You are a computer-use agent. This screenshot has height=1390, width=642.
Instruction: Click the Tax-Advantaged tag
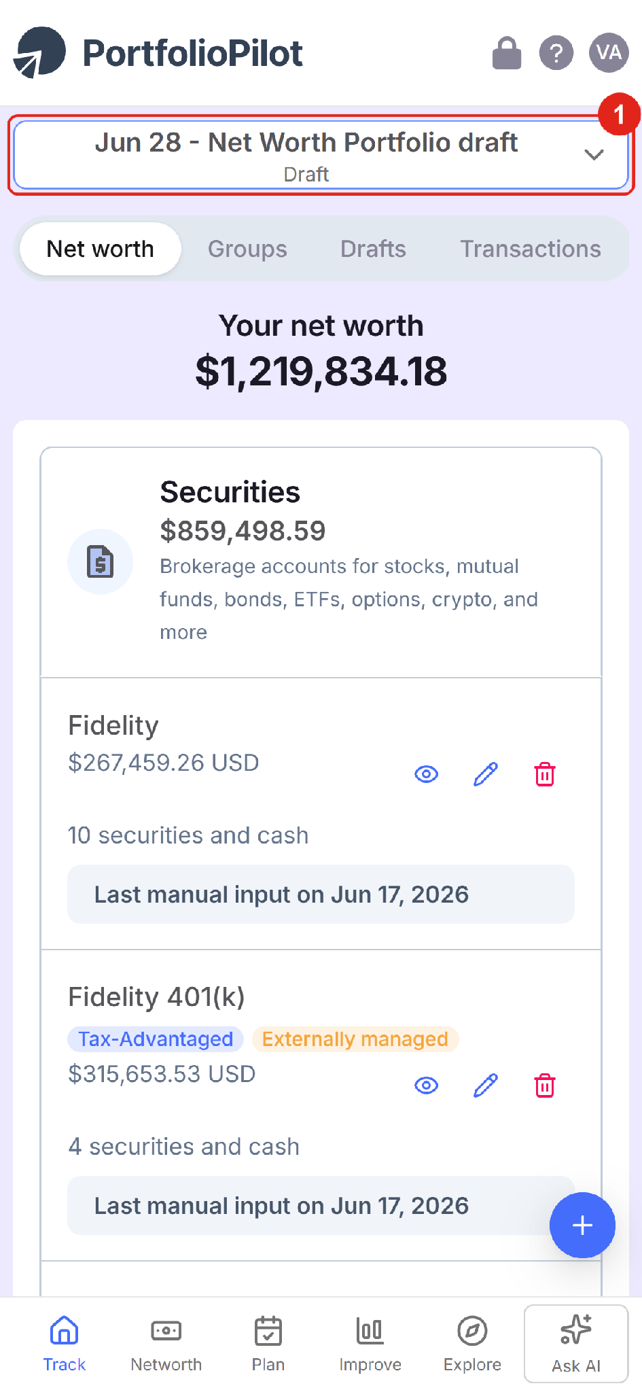point(156,1039)
